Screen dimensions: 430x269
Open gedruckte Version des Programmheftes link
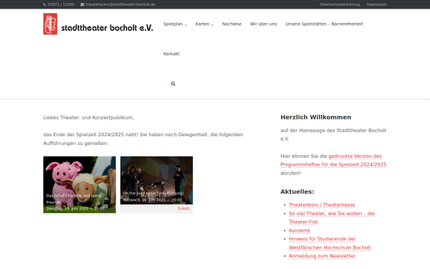[x=333, y=160]
